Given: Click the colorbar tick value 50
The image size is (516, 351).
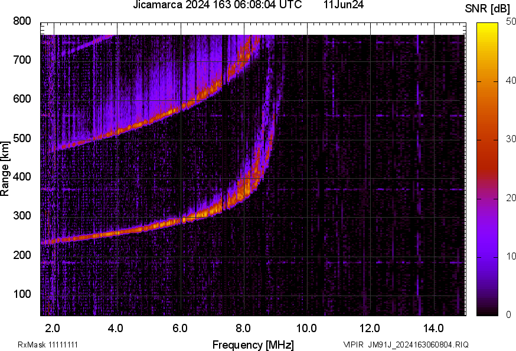Looking at the screenshot, I should (511, 22).
